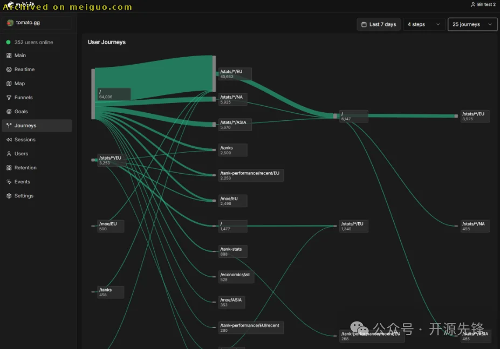Expand the 25 journeys dropdown
This screenshot has height=349, width=500.
(472, 24)
